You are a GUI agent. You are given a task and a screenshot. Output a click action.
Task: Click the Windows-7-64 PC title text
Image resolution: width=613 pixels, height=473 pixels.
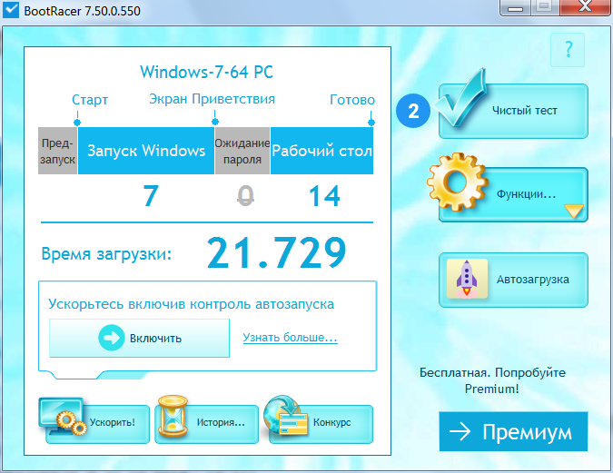[x=206, y=72]
